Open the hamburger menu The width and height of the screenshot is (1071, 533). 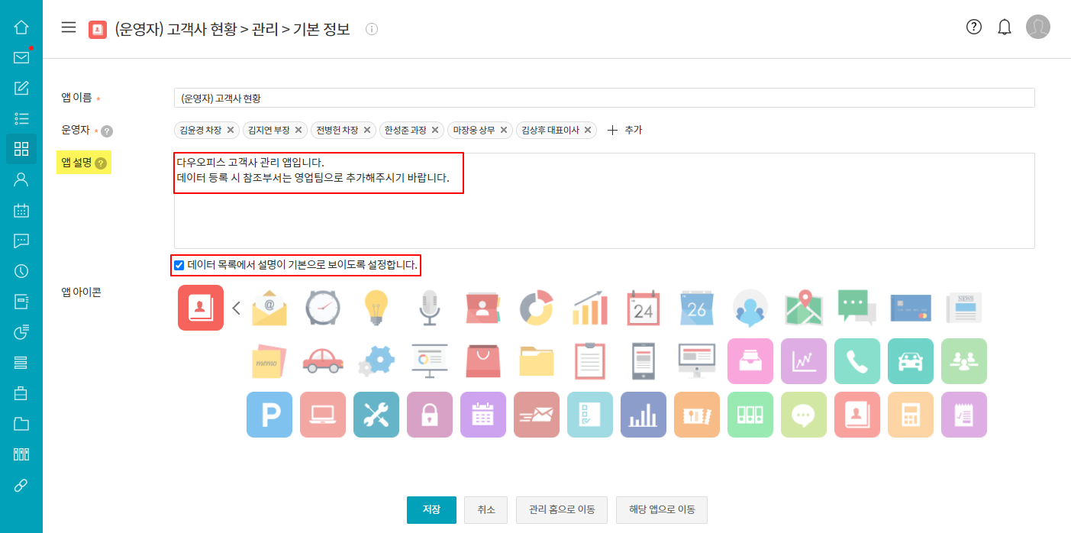[69, 27]
